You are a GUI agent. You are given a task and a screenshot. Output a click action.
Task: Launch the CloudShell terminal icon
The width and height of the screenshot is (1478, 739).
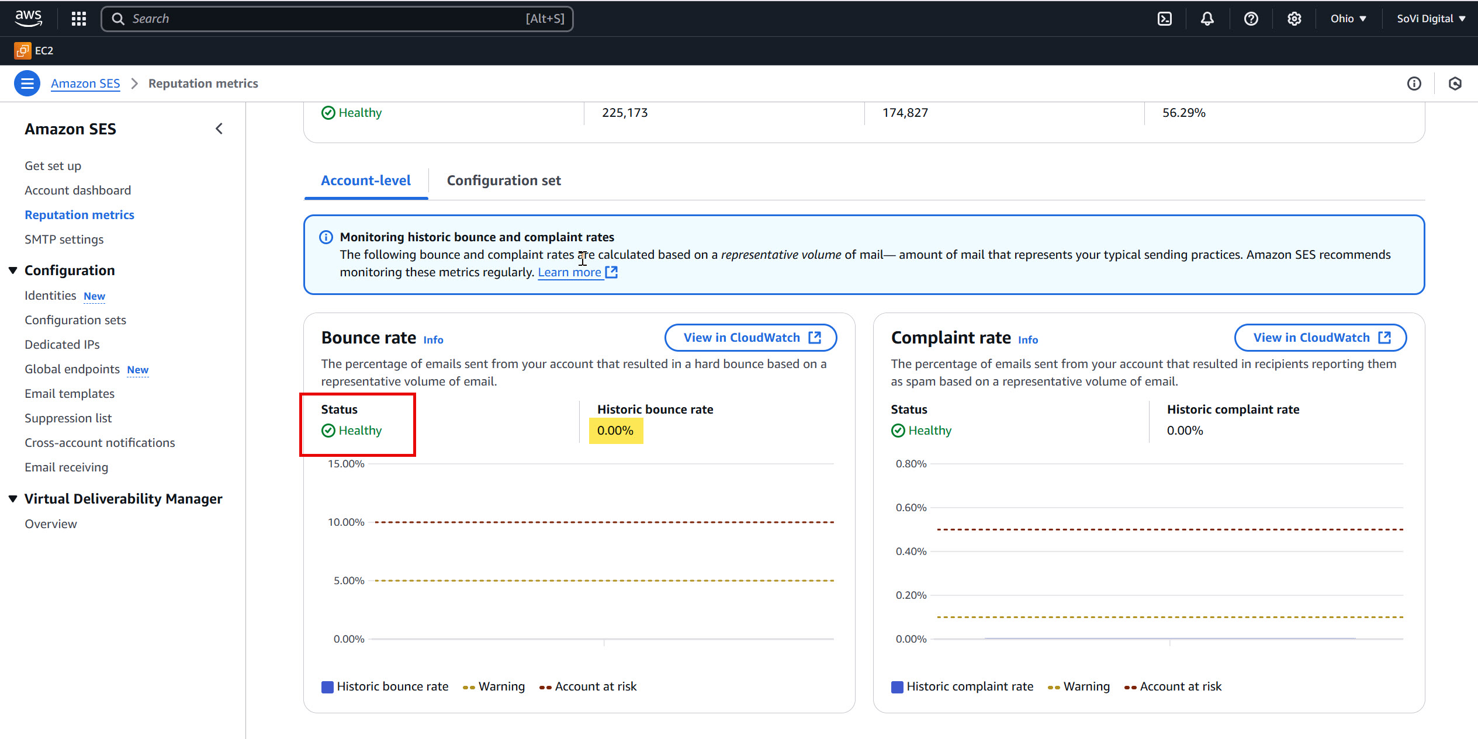coord(1164,19)
